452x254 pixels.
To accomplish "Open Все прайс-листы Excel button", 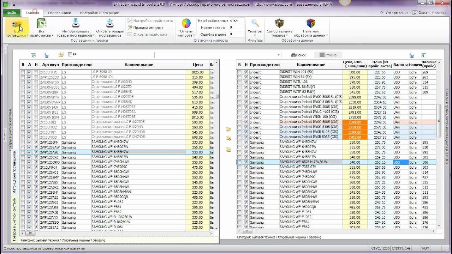I will (x=42, y=28).
